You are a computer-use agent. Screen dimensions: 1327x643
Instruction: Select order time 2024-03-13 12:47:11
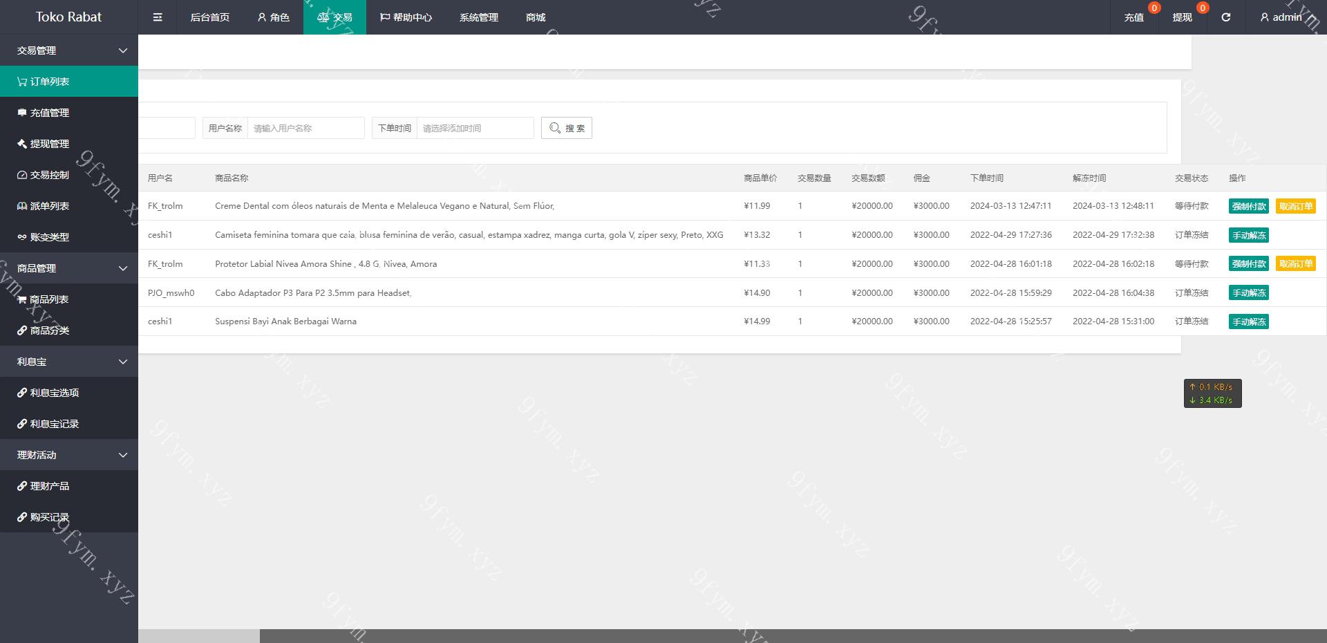click(x=1010, y=206)
